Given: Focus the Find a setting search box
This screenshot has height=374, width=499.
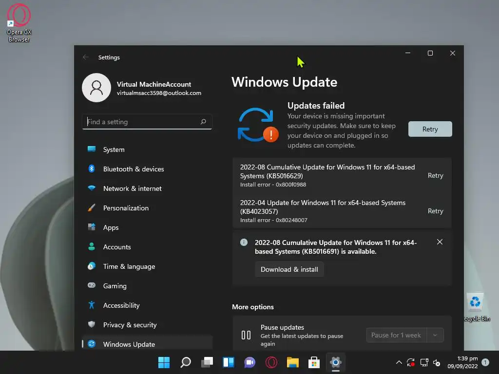Looking at the screenshot, I should tap(147, 121).
